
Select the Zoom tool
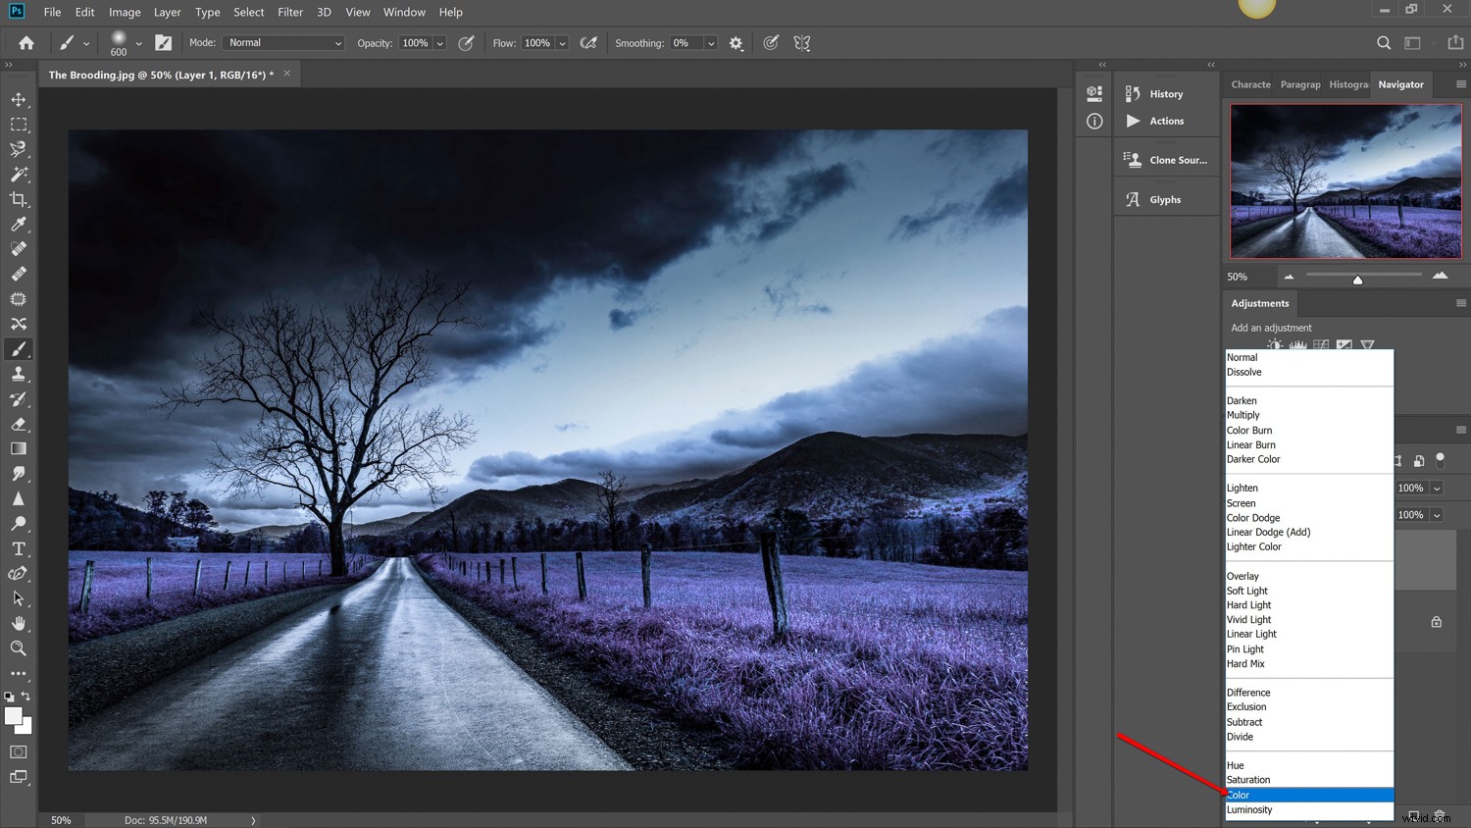pos(19,648)
